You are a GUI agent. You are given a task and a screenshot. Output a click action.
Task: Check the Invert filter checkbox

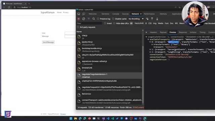coord(105,23)
